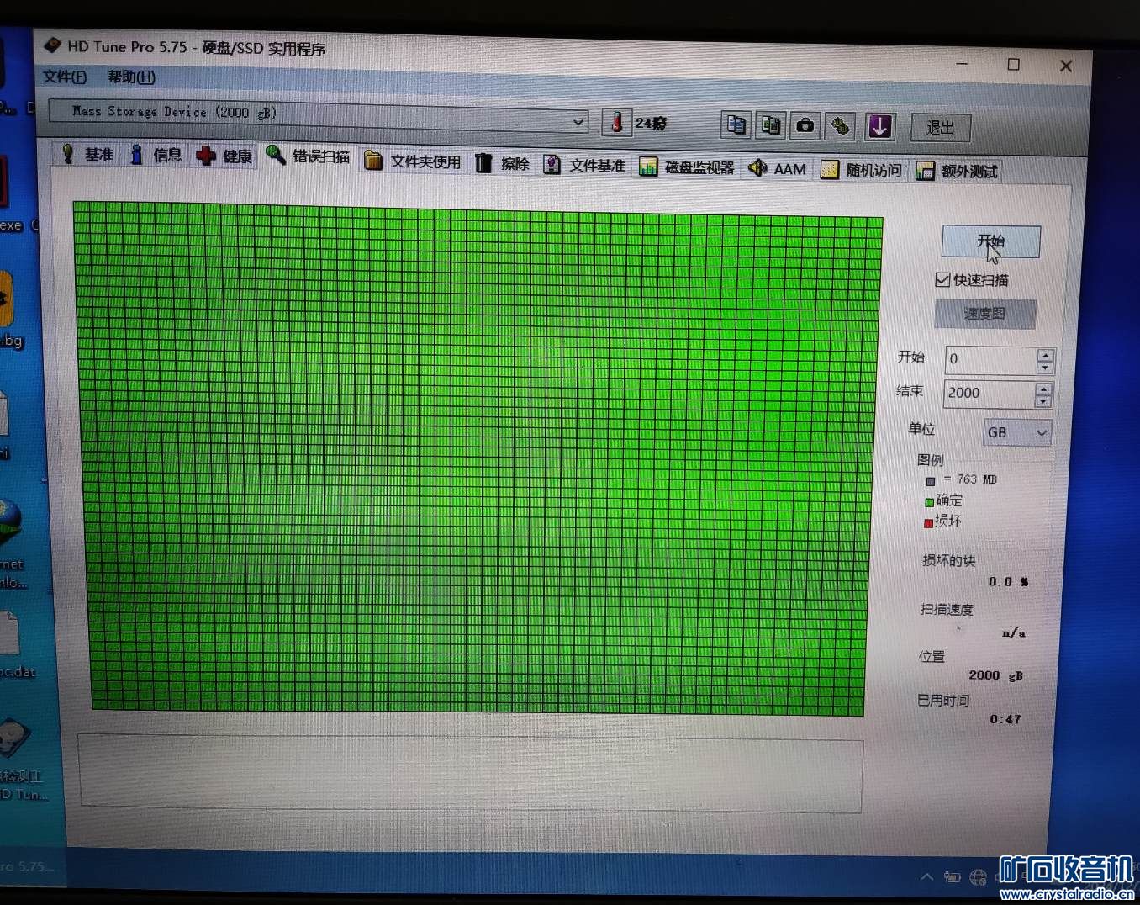This screenshot has height=905, width=1140.
Task: Open the 文件基准 file benchmark tab
Action: [x=584, y=166]
